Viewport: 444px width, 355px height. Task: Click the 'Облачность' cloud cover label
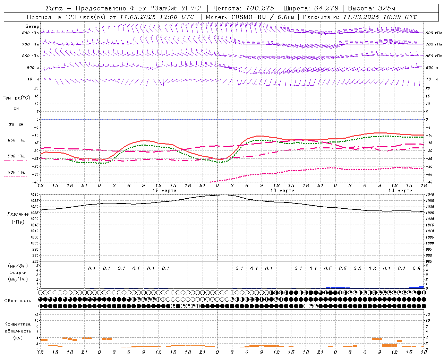point(18,301)
